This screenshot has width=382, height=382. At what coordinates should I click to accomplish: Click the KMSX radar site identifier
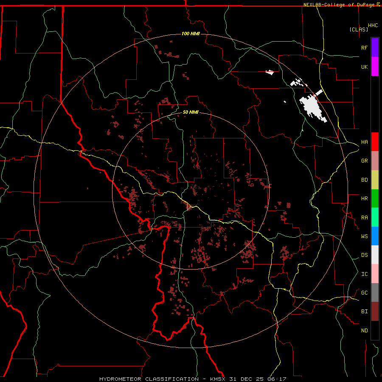(x=218, y=379)
